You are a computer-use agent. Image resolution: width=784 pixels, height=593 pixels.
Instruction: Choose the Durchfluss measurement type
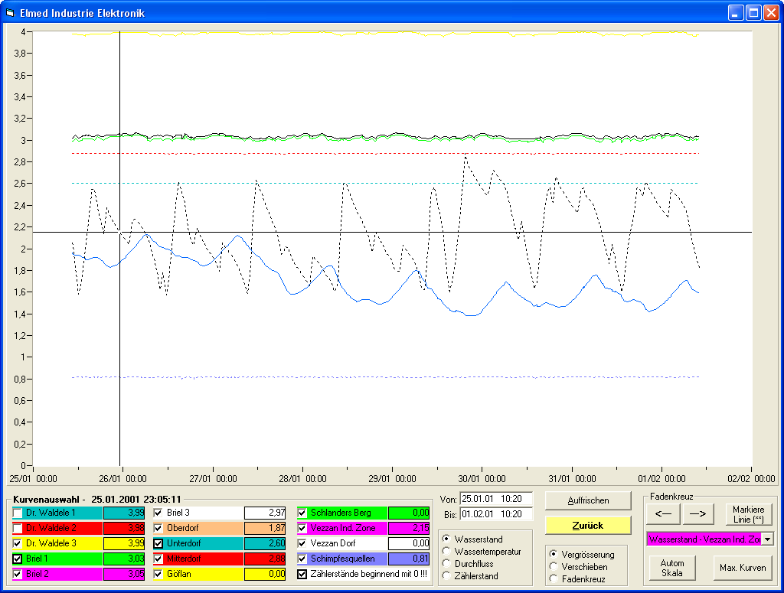tap(446, 564)
